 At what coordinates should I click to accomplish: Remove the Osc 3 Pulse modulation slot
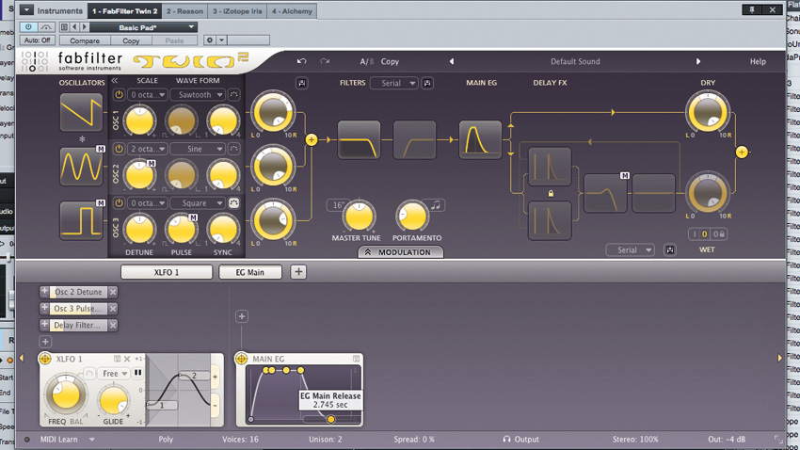pyautogui.click(x=113, y=309)
